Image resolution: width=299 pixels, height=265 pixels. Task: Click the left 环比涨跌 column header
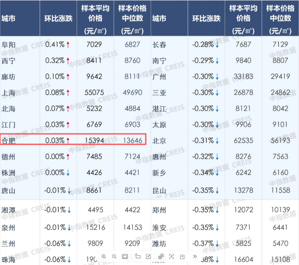point(58,18)
